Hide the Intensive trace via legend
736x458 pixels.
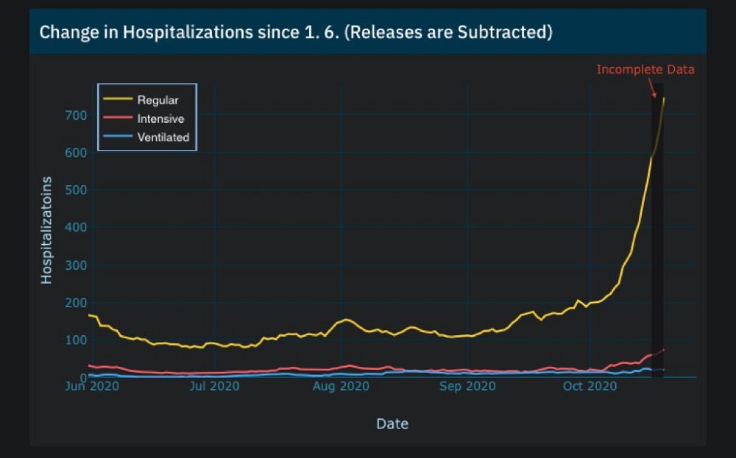pos(160,118)
